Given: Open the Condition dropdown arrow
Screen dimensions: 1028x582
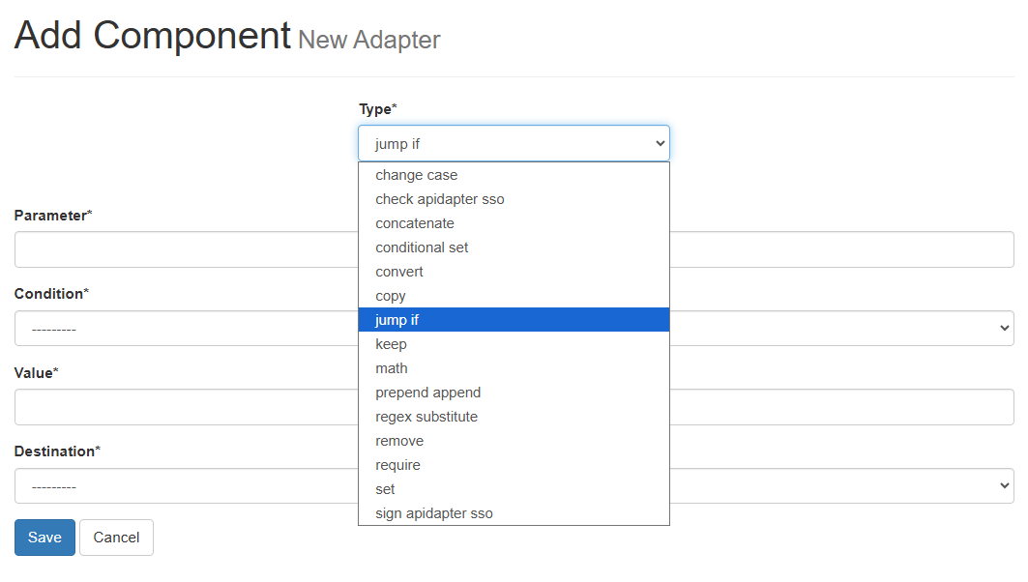Looking at the screenshot, I should tap(1004, 329).
